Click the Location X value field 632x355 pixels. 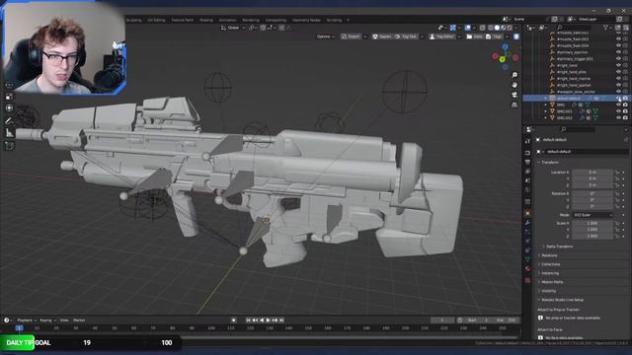pyautogui.click(x=592, y=172)
